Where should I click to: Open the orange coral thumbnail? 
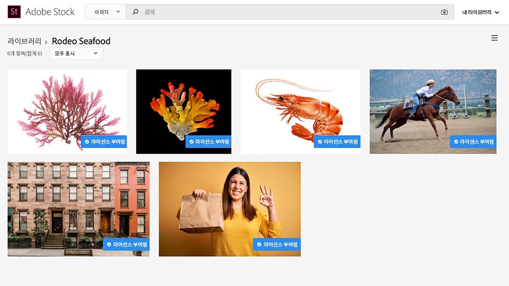(184, 111)
